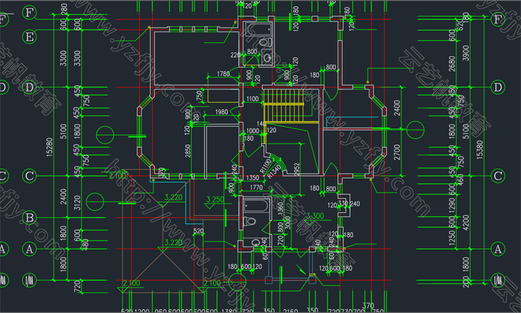521x313 pixels.
Task: Pick the 1250 dimension value
Action: click(452, 238)
